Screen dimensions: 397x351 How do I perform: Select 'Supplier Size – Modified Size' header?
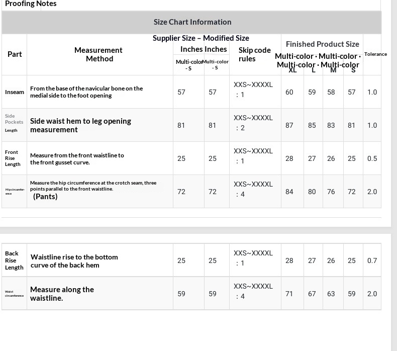201,38
